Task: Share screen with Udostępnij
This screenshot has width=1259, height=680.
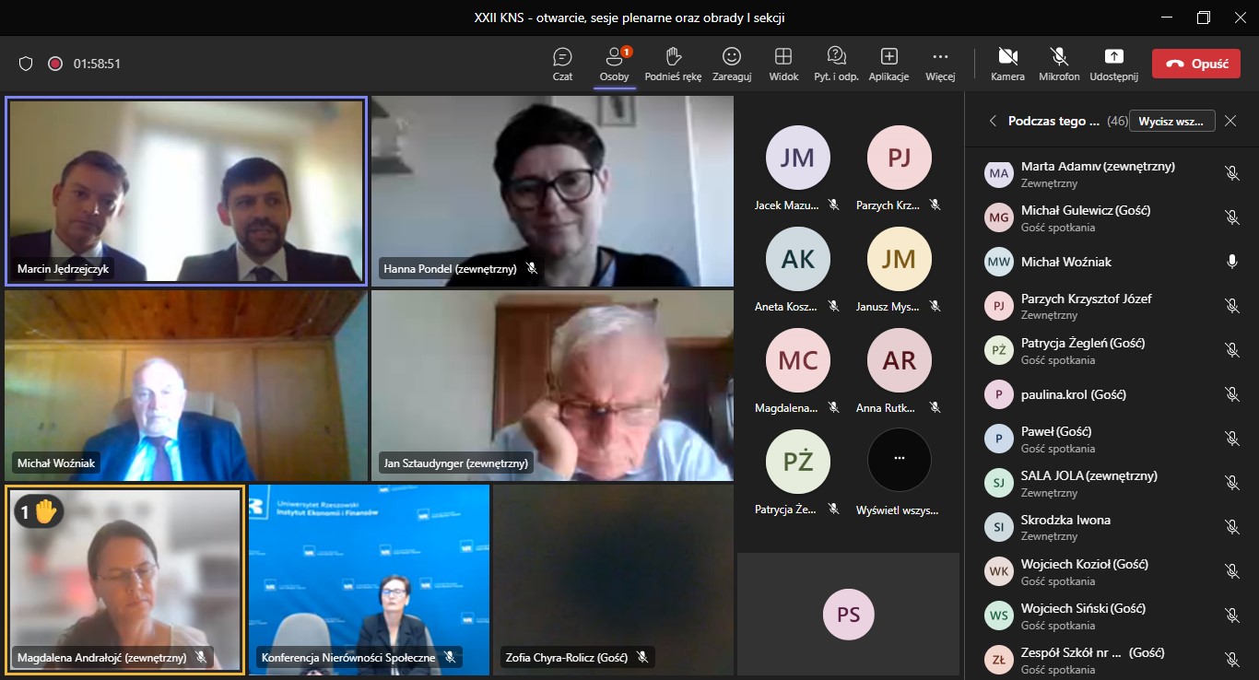Action: coord(1113,63)
